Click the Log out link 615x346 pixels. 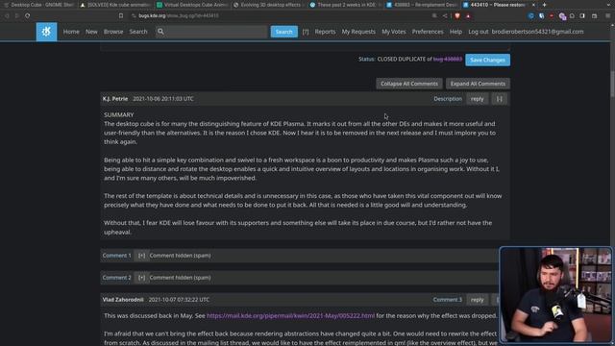[479, 32]
